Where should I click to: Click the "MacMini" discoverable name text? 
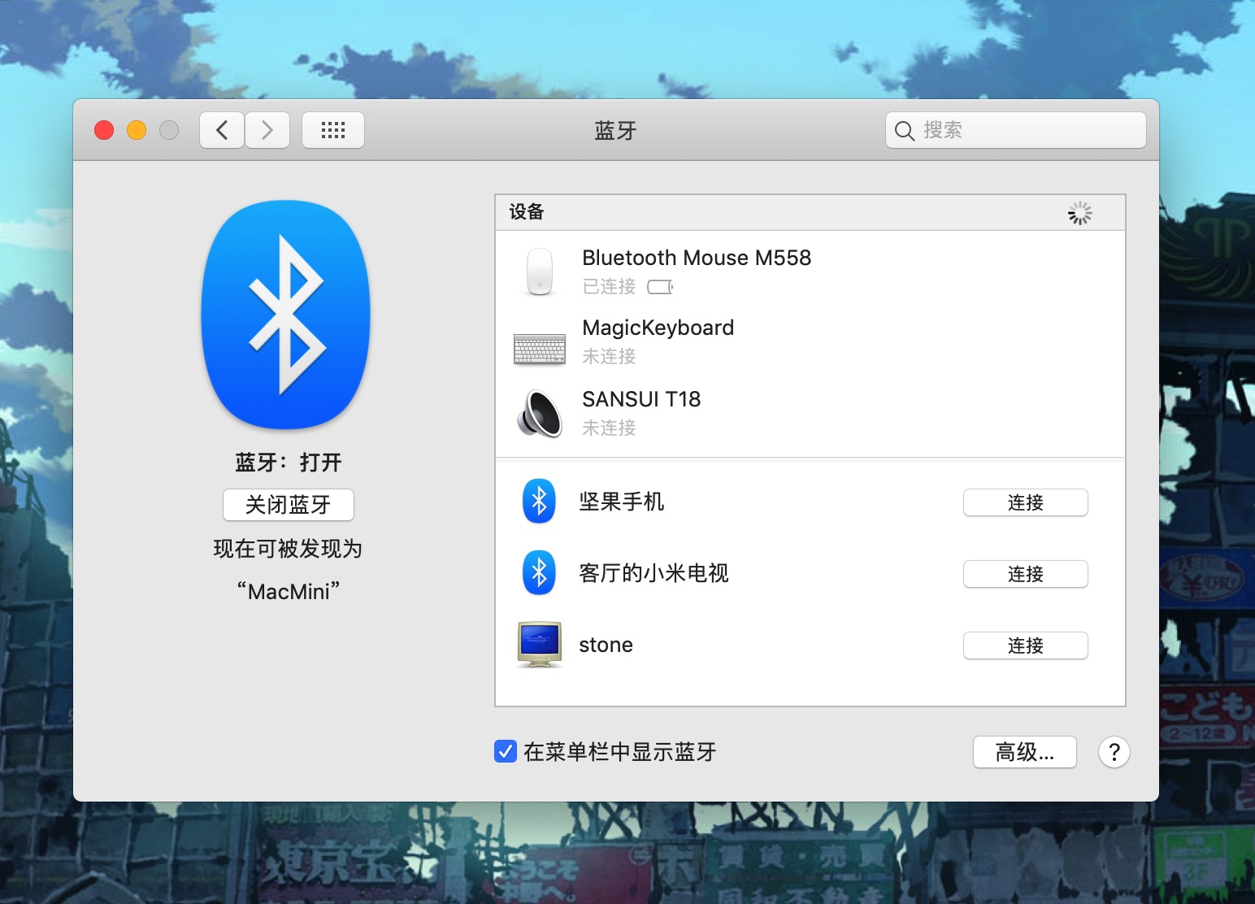pyautogui.click(x=289, y=591)
